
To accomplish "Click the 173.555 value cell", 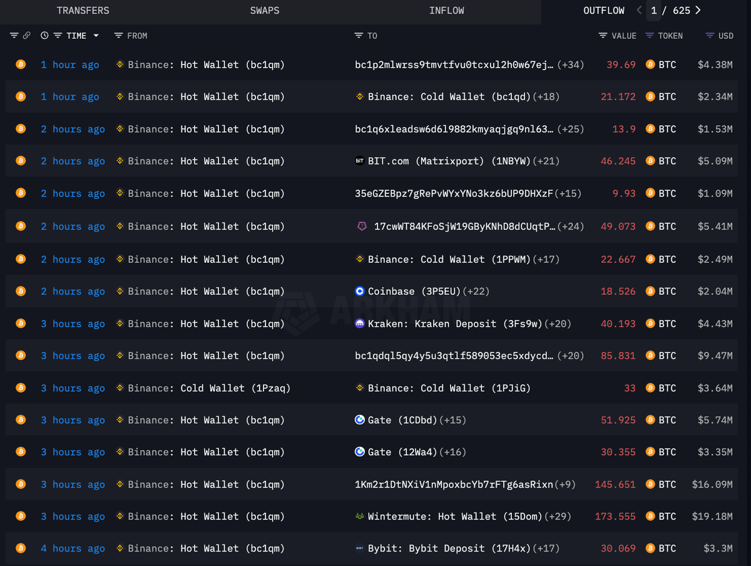I will coord(615,517).
